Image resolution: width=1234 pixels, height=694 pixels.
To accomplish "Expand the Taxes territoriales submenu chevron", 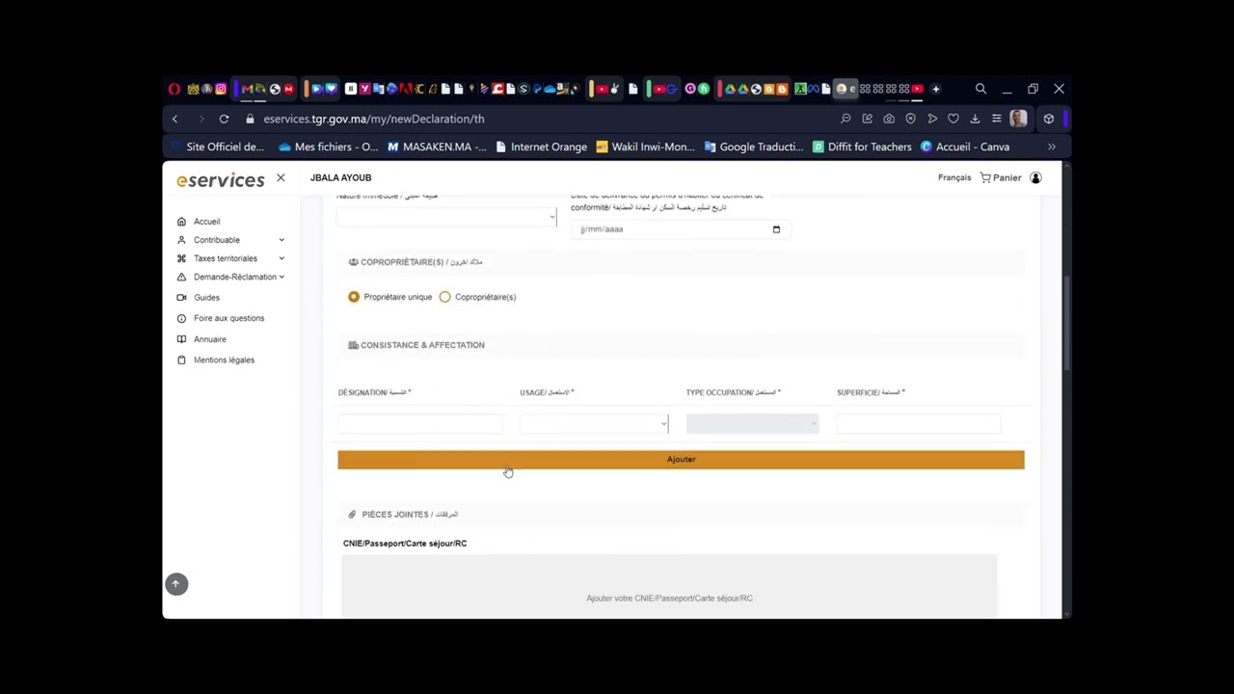I will (x=282, y=258).
